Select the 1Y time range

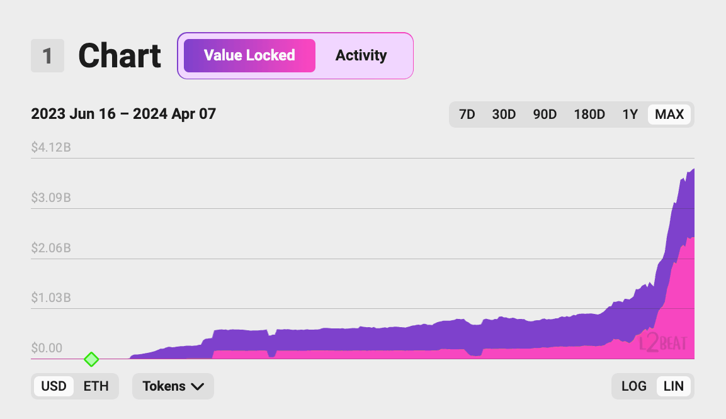pyautogui.click(x=630, y=115)
